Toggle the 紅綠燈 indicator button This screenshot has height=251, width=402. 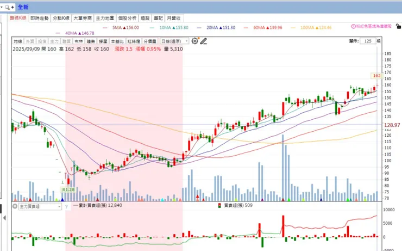point(134,41)
